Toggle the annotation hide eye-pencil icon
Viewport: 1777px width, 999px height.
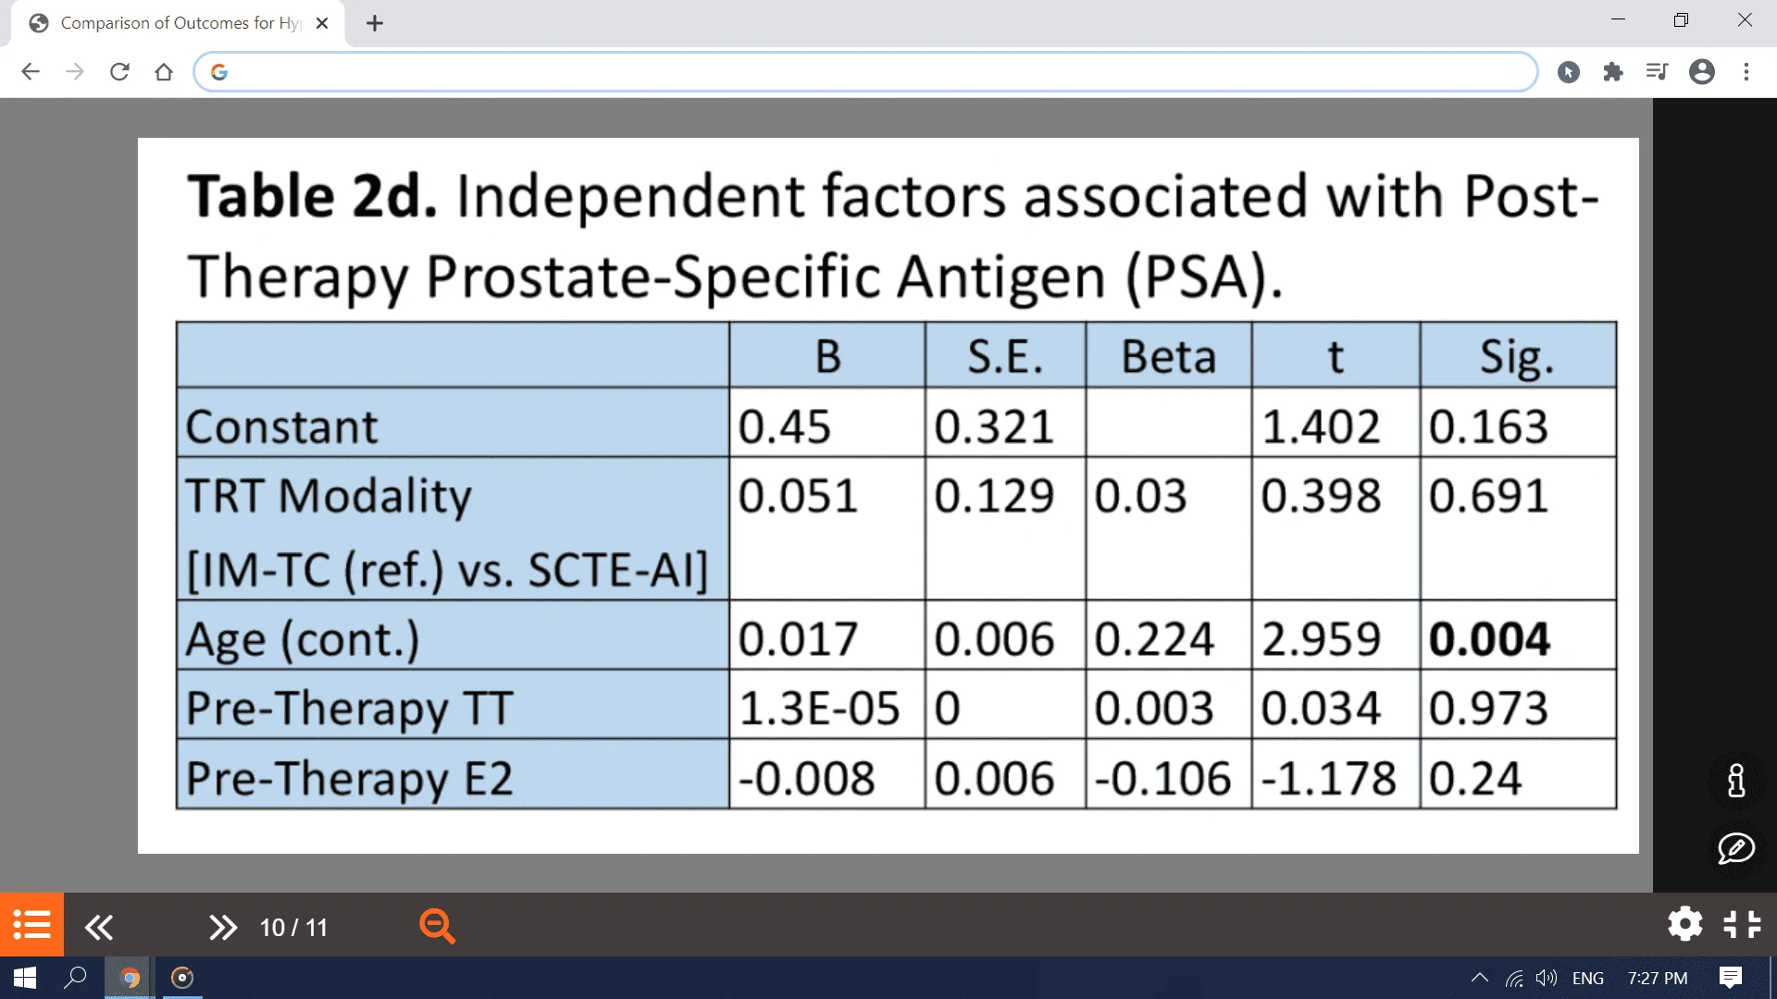click(1736, 848)
